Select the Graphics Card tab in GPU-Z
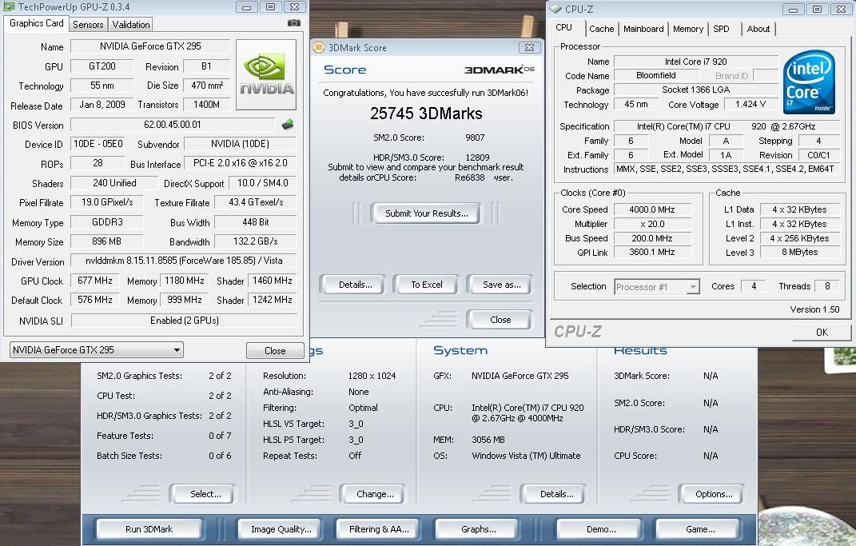This screenshot has width=856, height=546. (37, 23)
